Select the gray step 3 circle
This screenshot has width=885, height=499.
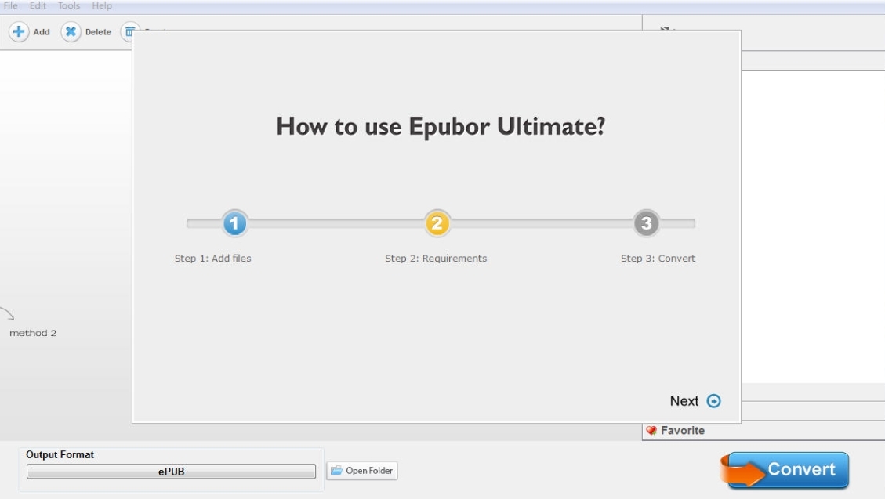point(646,223)
